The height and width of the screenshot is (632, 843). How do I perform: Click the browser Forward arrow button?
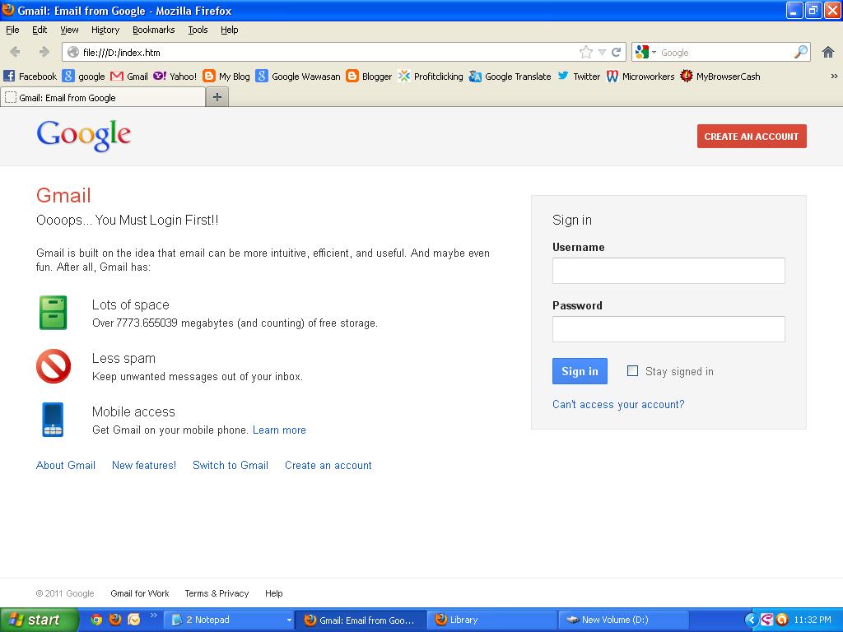pos(44,52)
